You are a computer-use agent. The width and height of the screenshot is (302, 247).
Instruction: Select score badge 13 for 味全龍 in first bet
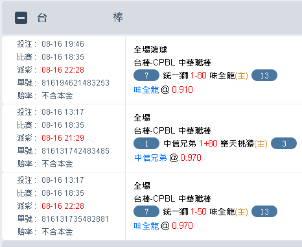pos(264,75)
